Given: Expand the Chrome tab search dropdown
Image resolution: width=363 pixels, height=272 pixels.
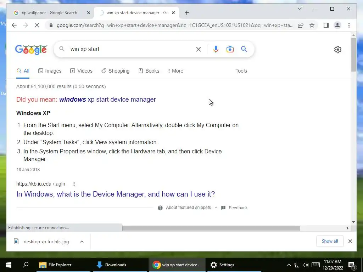Looking at the screenshot, I should coord(299,9).
